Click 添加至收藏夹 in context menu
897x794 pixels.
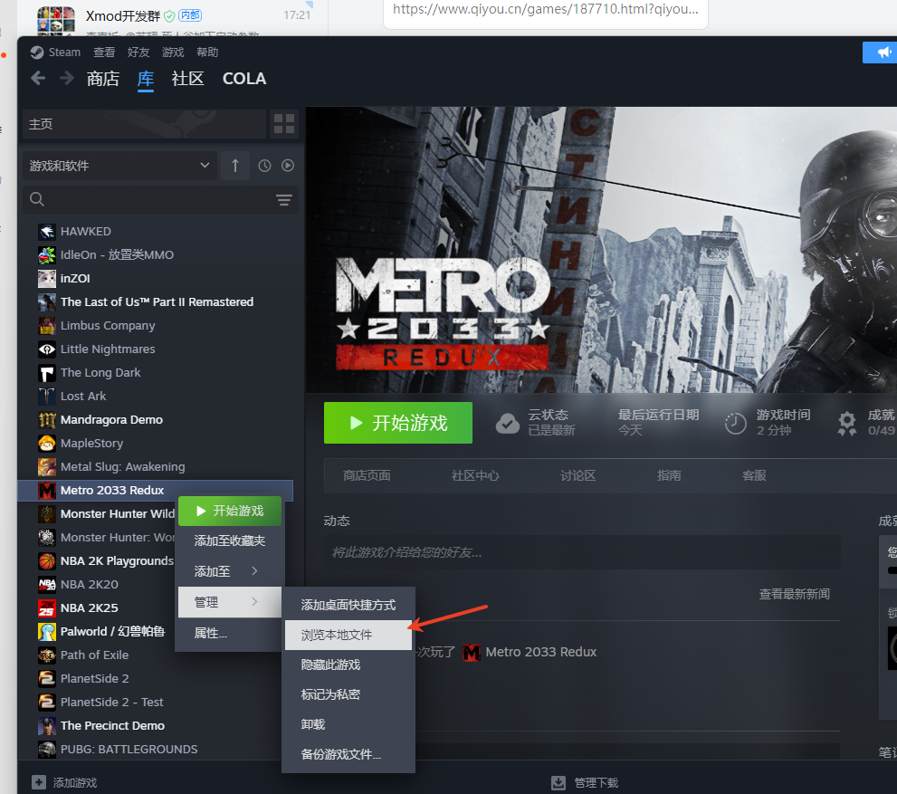(x=229, y=540)
